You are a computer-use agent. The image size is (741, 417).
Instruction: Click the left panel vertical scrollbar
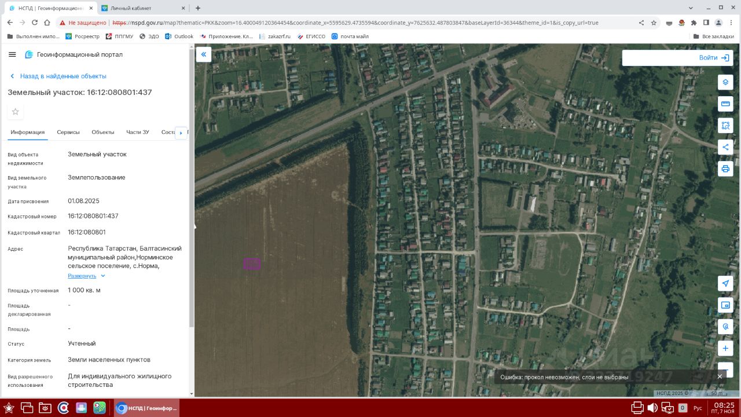tap(192, 188)
